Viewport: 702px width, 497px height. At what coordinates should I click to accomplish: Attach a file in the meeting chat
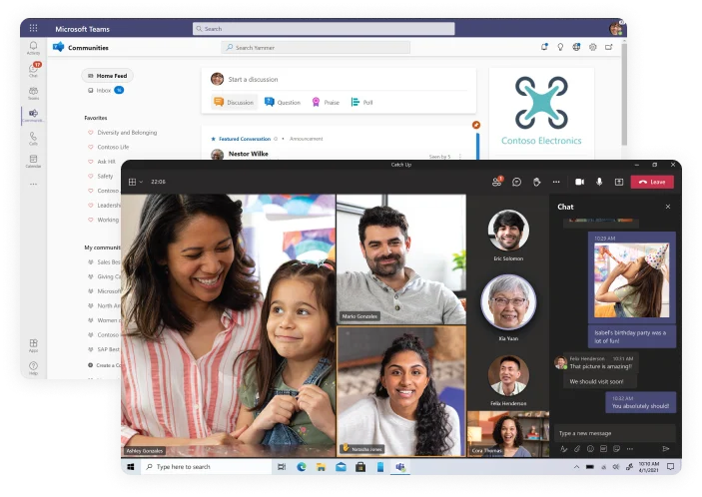point(577,449)
